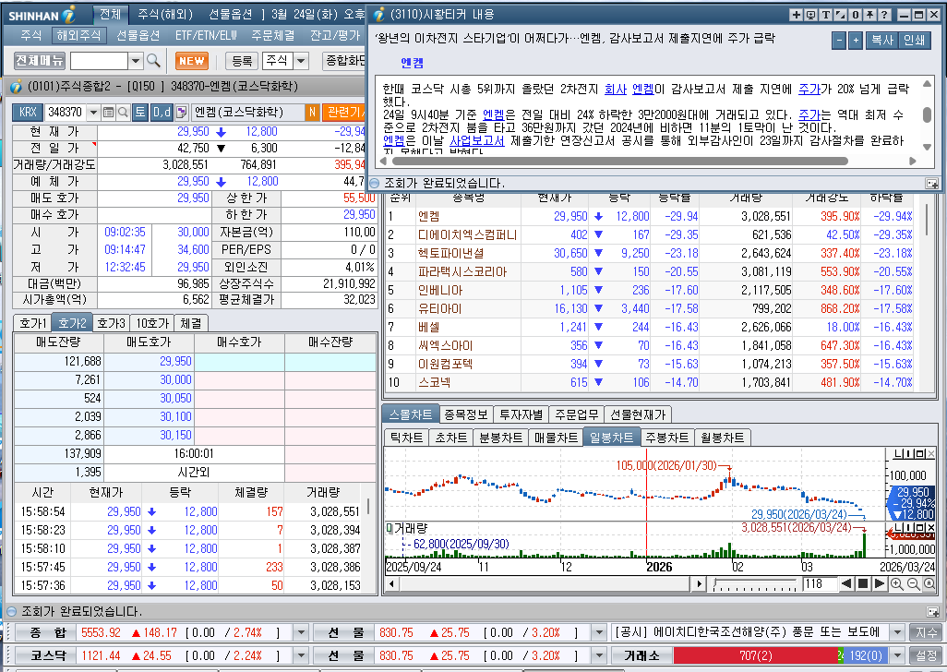The image size is (947, 672).
Task: Open the 코스닥 index ticker dropdown
Action: click(301, 655)
